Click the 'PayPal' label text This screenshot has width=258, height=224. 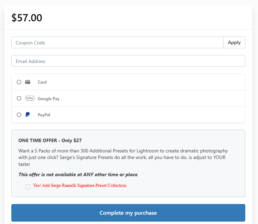point(44,115)
